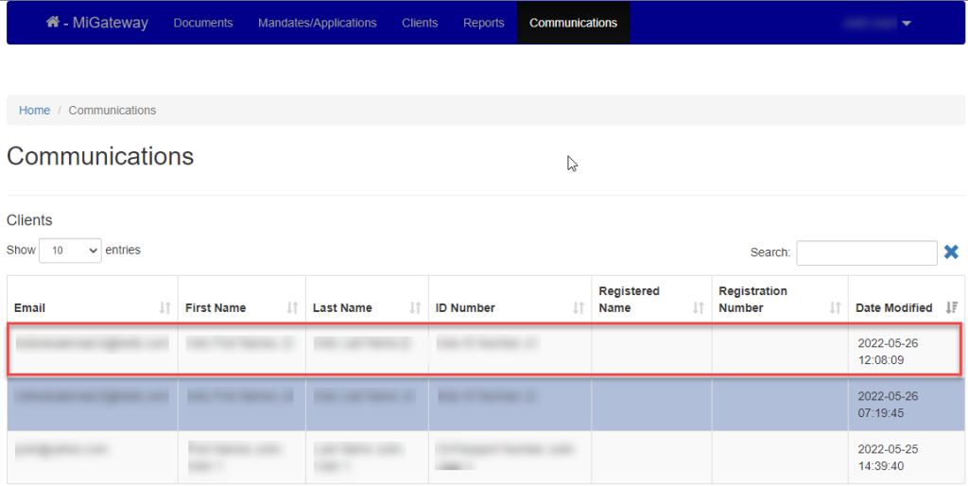The height and width of the screenshot is (486, 968).
Task: Sort by Email column arrows
Action: tap(165, 307)
